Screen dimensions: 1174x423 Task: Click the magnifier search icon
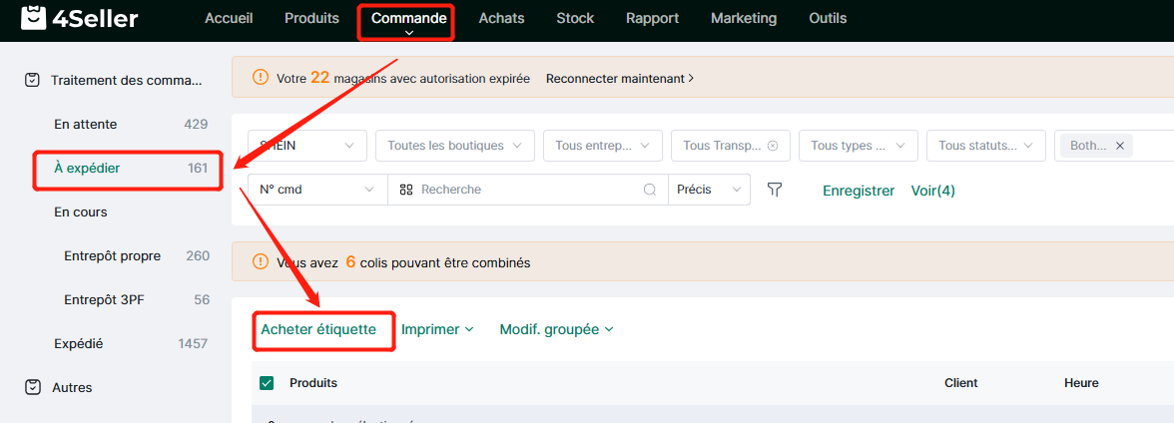point(650,191)
